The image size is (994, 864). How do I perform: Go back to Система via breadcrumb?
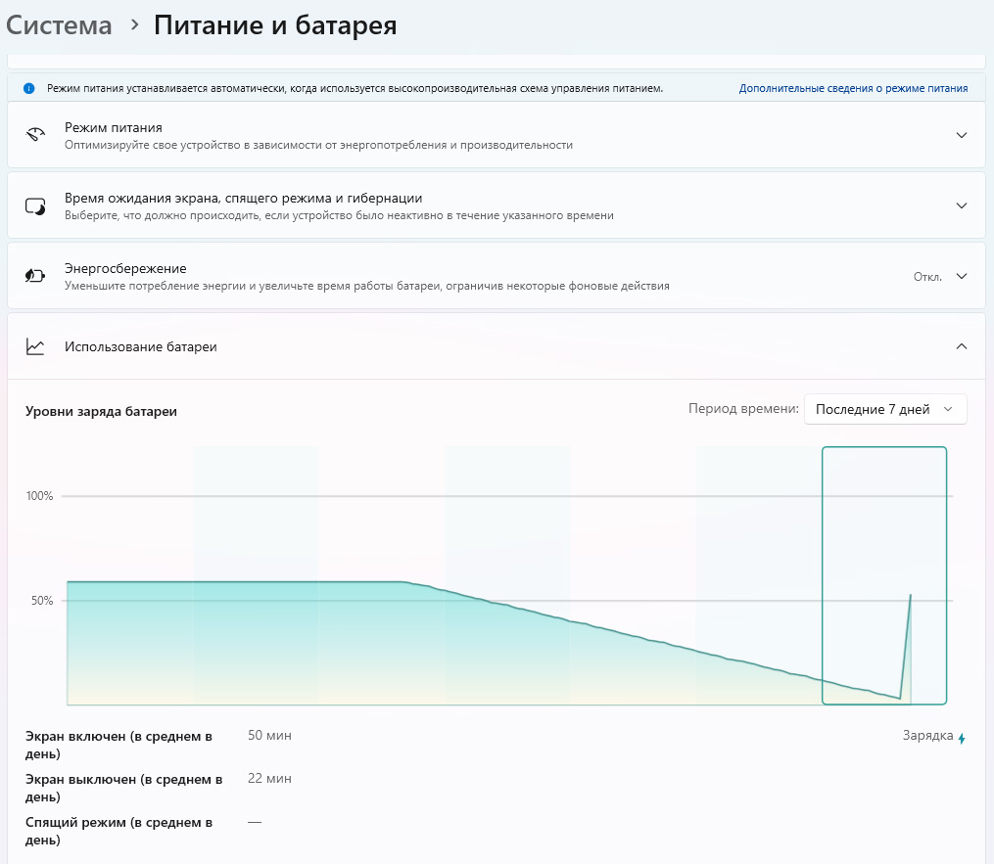pos(59,25)
